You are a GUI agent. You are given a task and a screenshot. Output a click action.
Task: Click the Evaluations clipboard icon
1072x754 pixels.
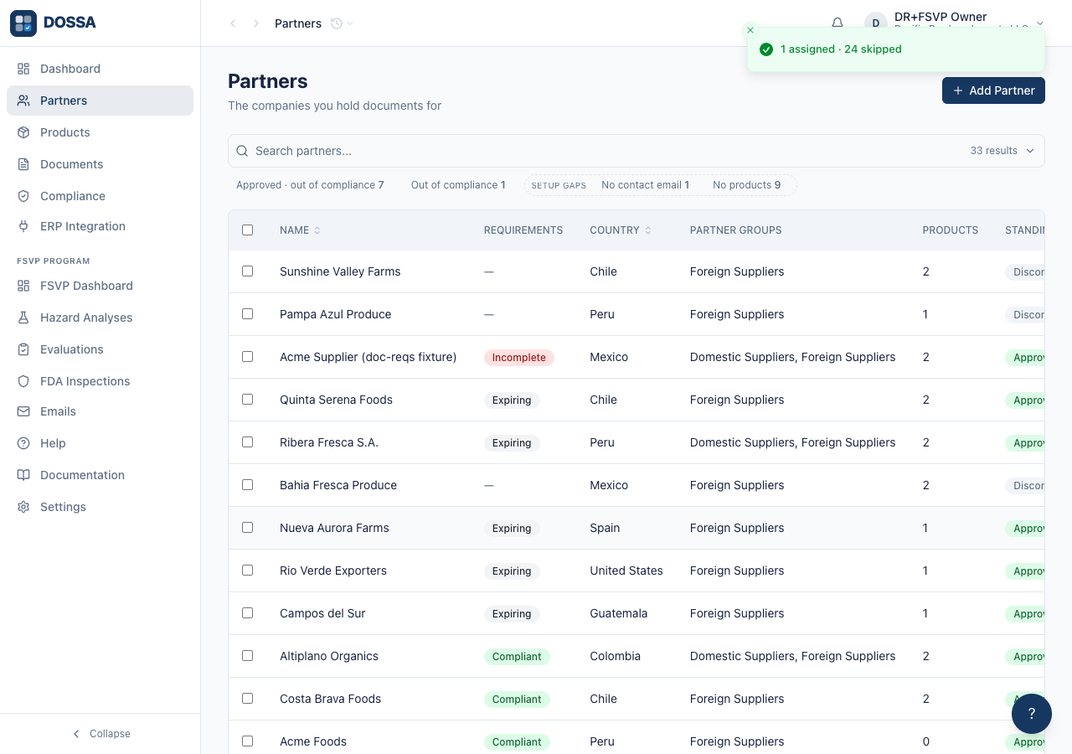pos(23,349)
